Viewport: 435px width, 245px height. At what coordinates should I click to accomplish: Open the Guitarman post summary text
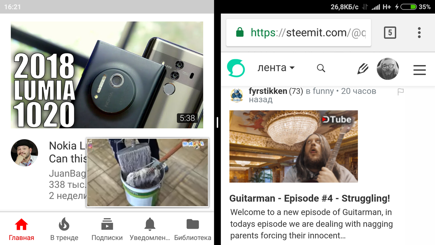pyautogui.click(x=311, y=224)
